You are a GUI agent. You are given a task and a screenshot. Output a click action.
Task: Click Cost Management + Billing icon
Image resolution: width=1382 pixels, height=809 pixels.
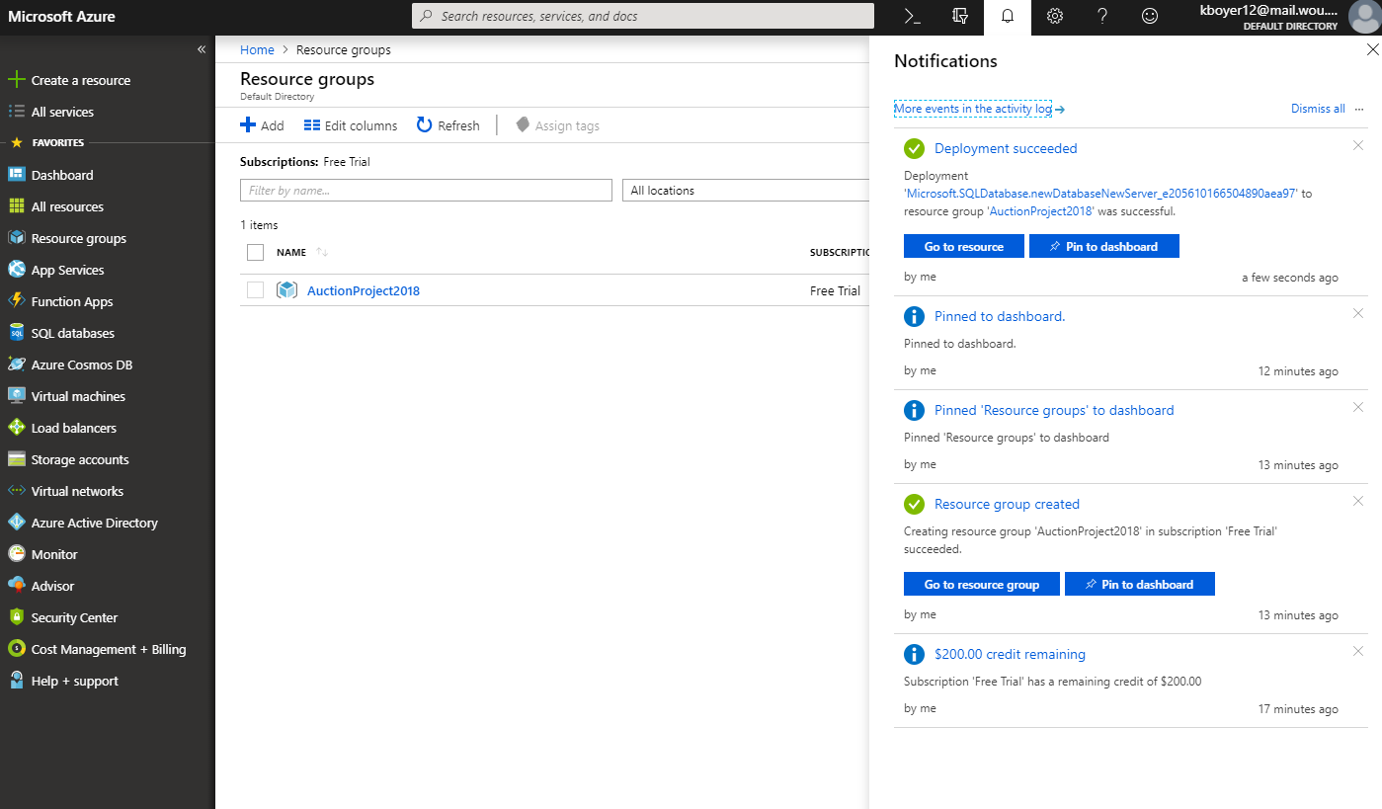click(x=16, y=649)
